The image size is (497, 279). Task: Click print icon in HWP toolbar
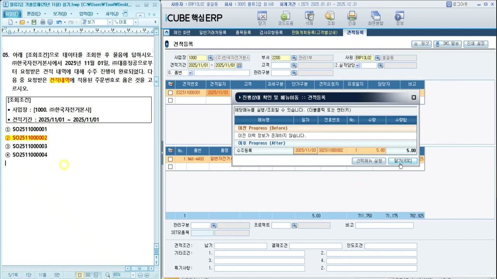tap(43, 22)
